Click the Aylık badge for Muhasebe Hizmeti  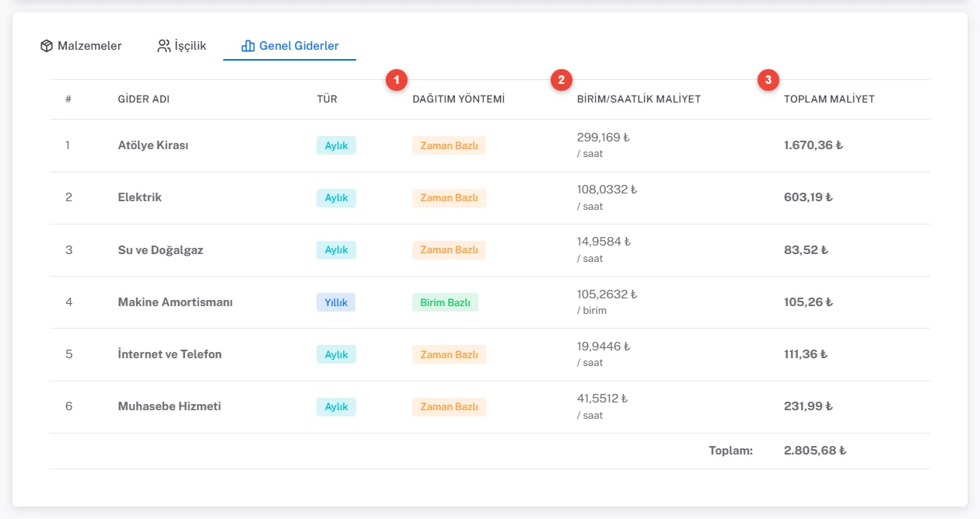tap(336, 406)
